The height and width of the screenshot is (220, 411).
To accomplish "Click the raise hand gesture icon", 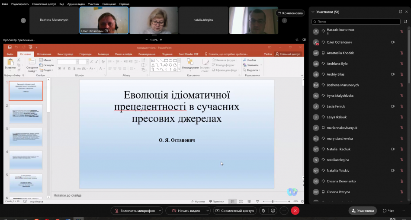I will click(x=263, y=210).
